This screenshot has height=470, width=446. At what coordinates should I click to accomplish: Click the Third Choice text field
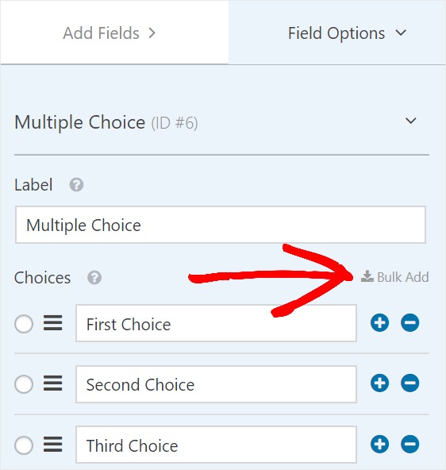(x=217, y=445)
